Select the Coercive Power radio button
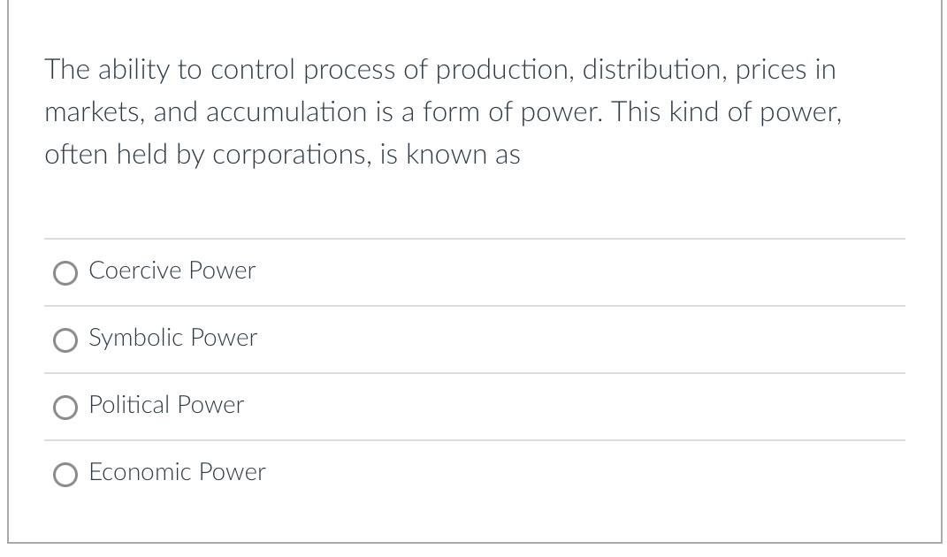Screen dimensions: 947x557 (x=65, y=273)
